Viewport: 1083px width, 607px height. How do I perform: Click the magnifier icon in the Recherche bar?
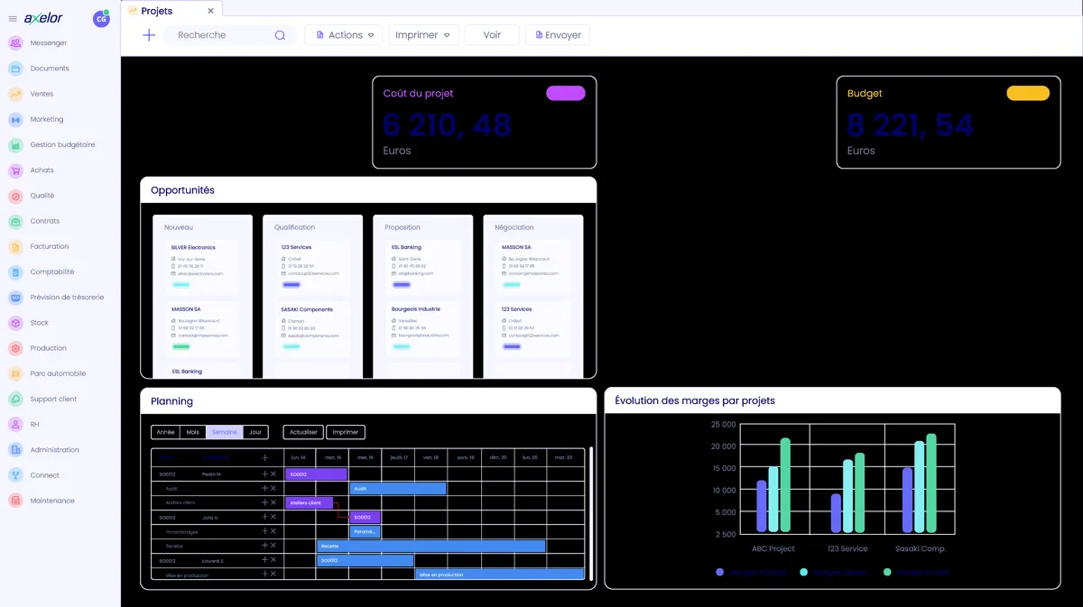pyautogui.click(x=280, y=35)
